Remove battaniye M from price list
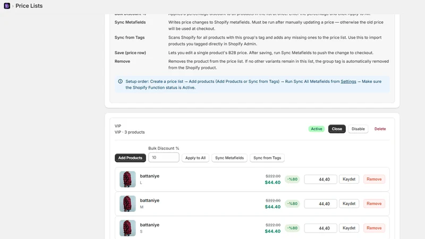 374,203
